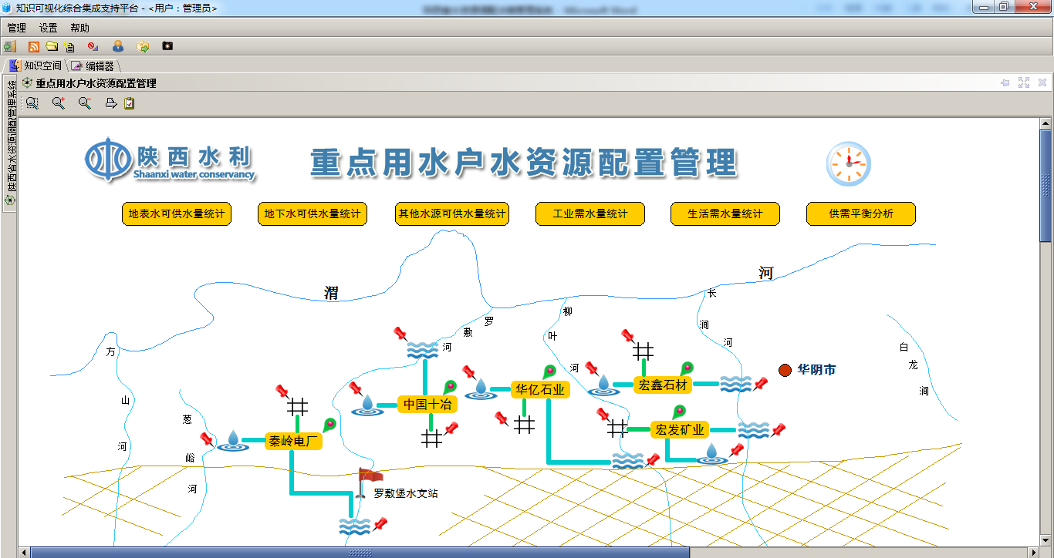Click wave icon beside the 罗敷堡水文站 flag

coord(355,526)
